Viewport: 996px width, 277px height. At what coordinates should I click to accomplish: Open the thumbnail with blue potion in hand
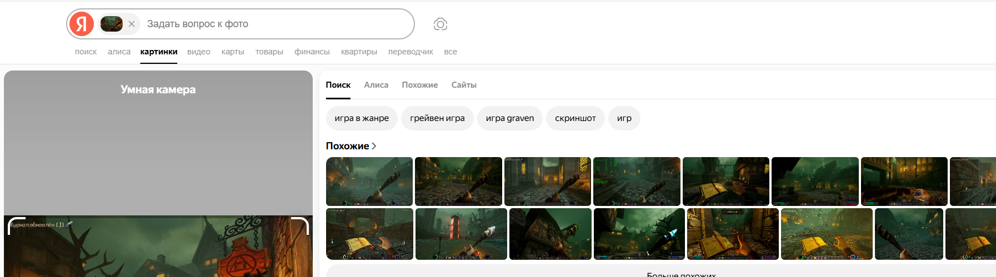click(904, 182)
